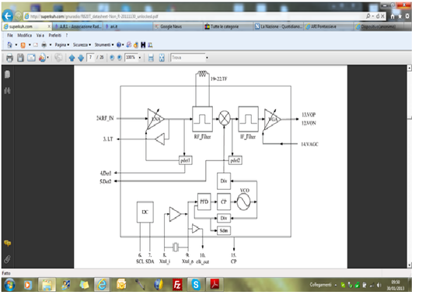Image resolution: width=429 pixels, height=295 pixels.
Task: Open Skype from the taskbar
Action: pyautogui.click(x=196, y=285)
